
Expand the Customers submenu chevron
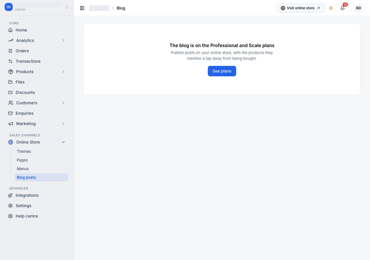tap(63, 103)
